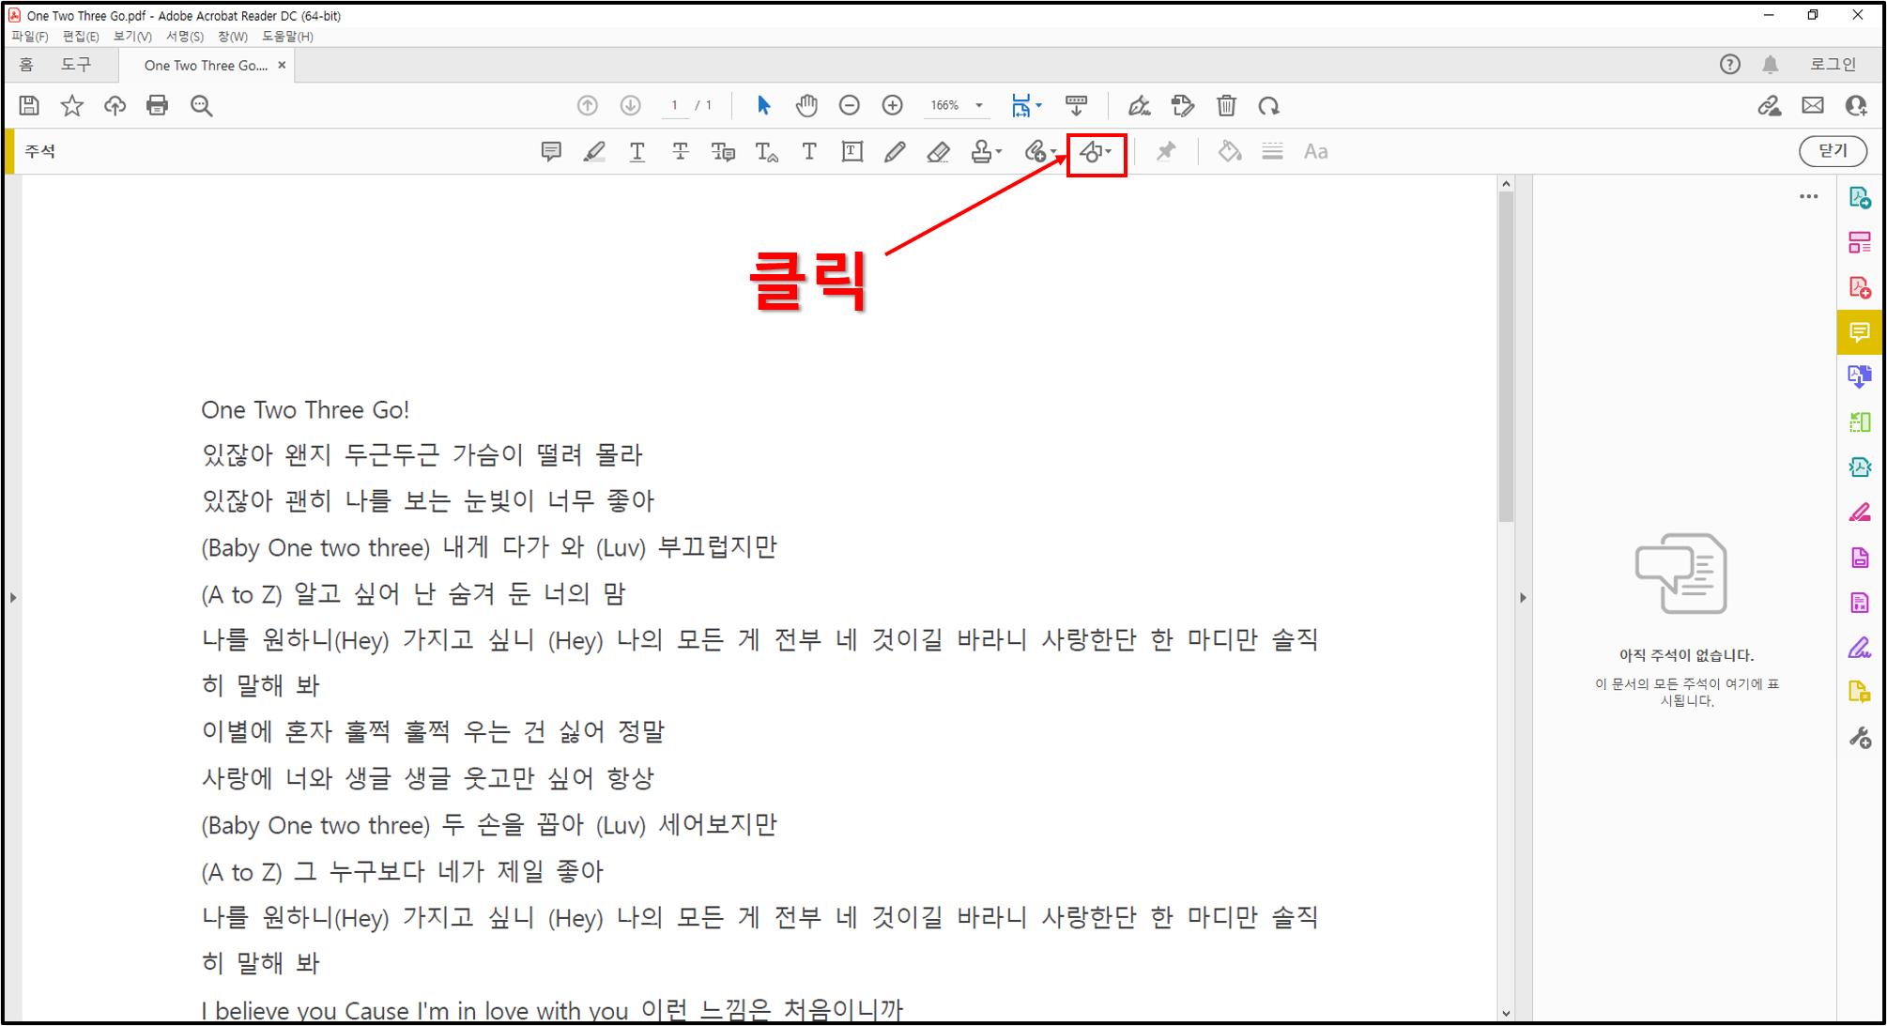Viewport: 1887px width, 1026px height.
Task: Open the 편집(E) menu
Action: (x=81, y=37)
